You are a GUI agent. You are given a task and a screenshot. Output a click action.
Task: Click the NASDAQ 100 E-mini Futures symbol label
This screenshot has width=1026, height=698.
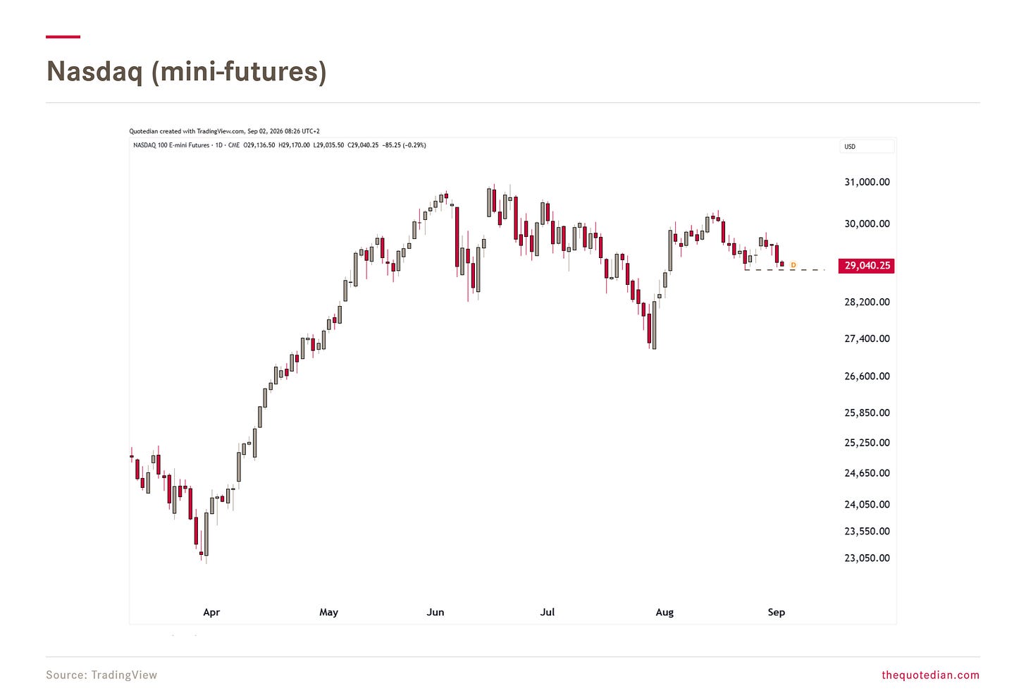(x=171, y=145)
